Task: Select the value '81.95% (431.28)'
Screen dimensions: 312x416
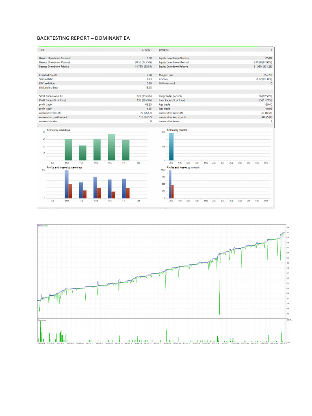Action: (263, 67)
